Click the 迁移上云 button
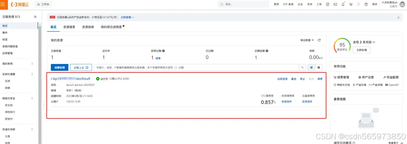Viewport: 407px width, 144px height. coord(81,67)
